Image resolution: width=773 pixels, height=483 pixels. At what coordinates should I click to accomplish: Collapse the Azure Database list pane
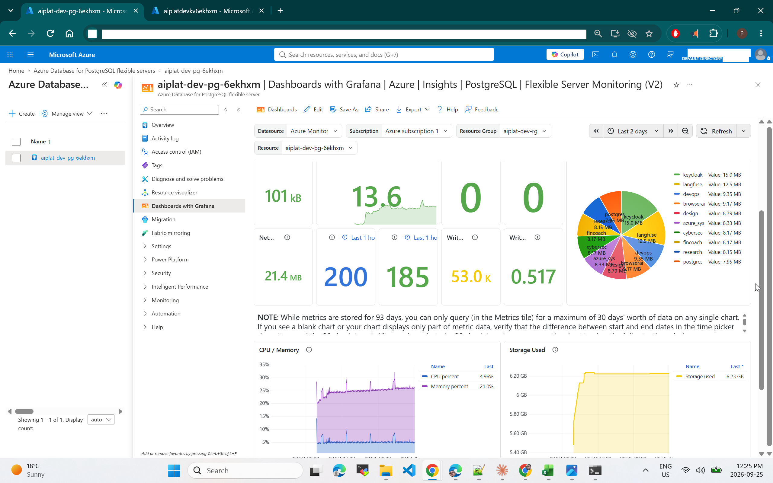(x=104, y=85)
